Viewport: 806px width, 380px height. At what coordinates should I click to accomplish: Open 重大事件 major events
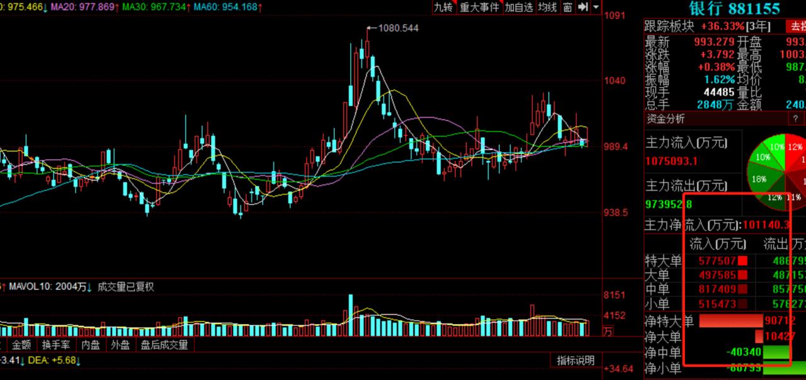(x=479, y=7)
